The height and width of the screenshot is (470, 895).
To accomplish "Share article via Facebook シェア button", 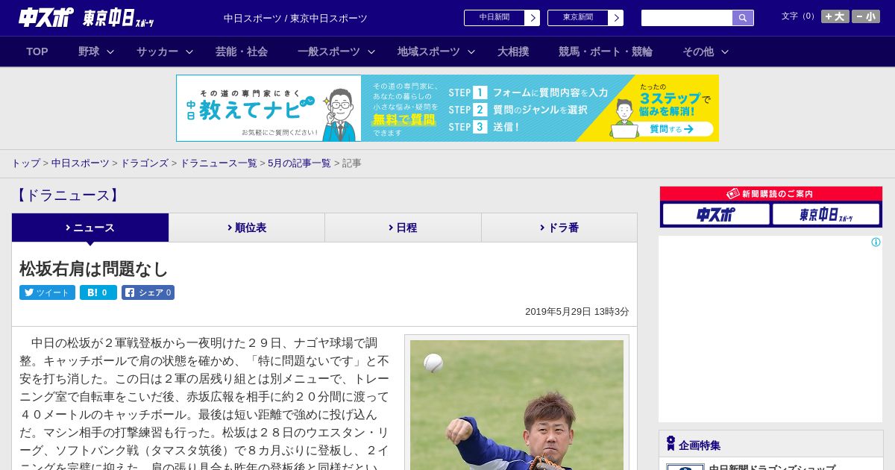I will (148, 292).
